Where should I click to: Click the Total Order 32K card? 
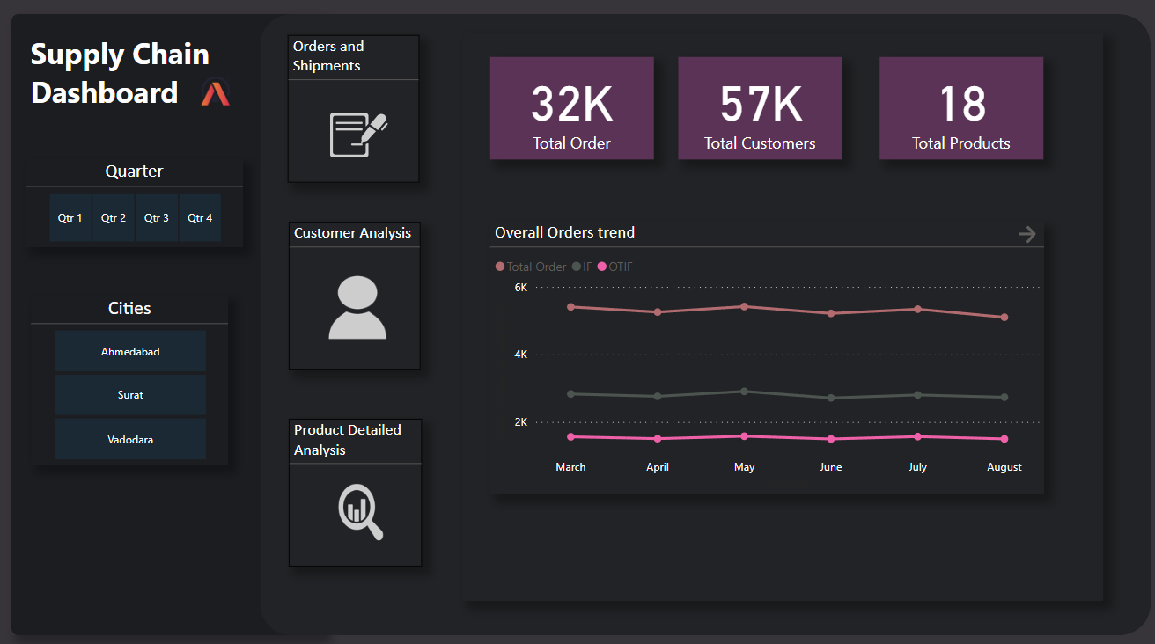click(x=571, y=109)
